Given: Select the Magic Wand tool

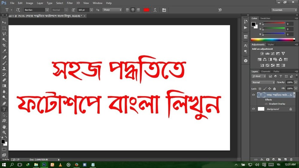Looking at the screenshot, I should 4,40.
